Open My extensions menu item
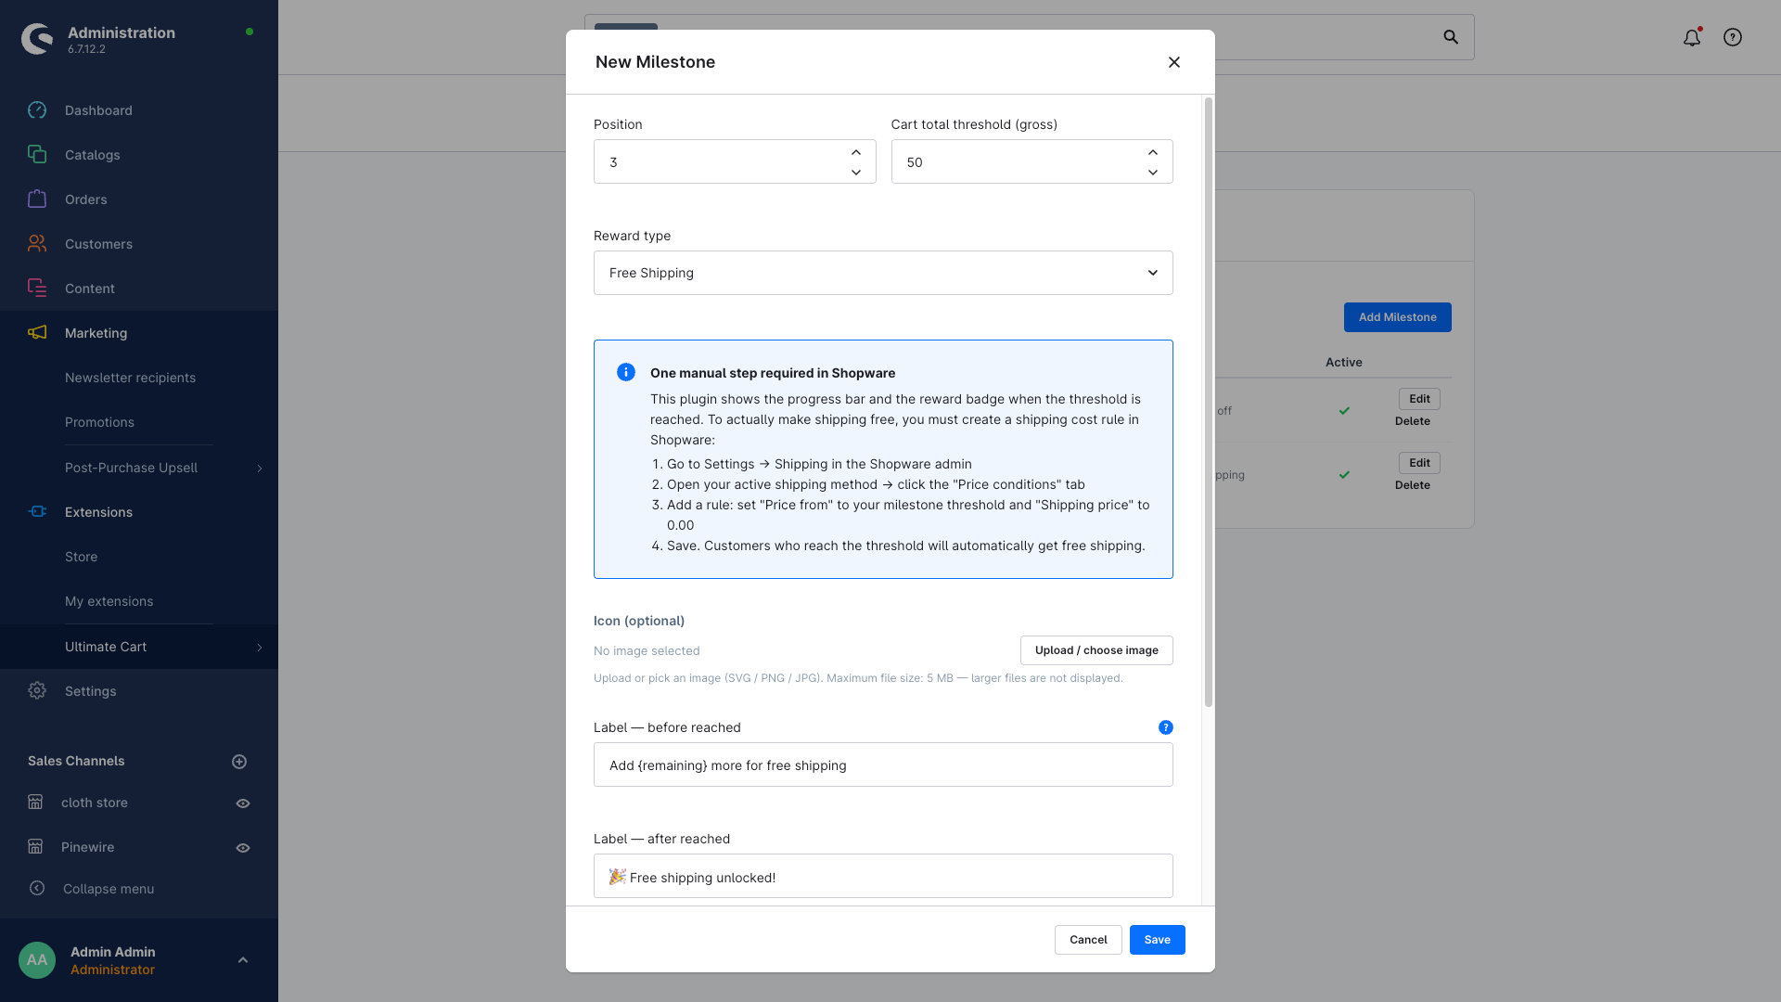 (109, 601)
